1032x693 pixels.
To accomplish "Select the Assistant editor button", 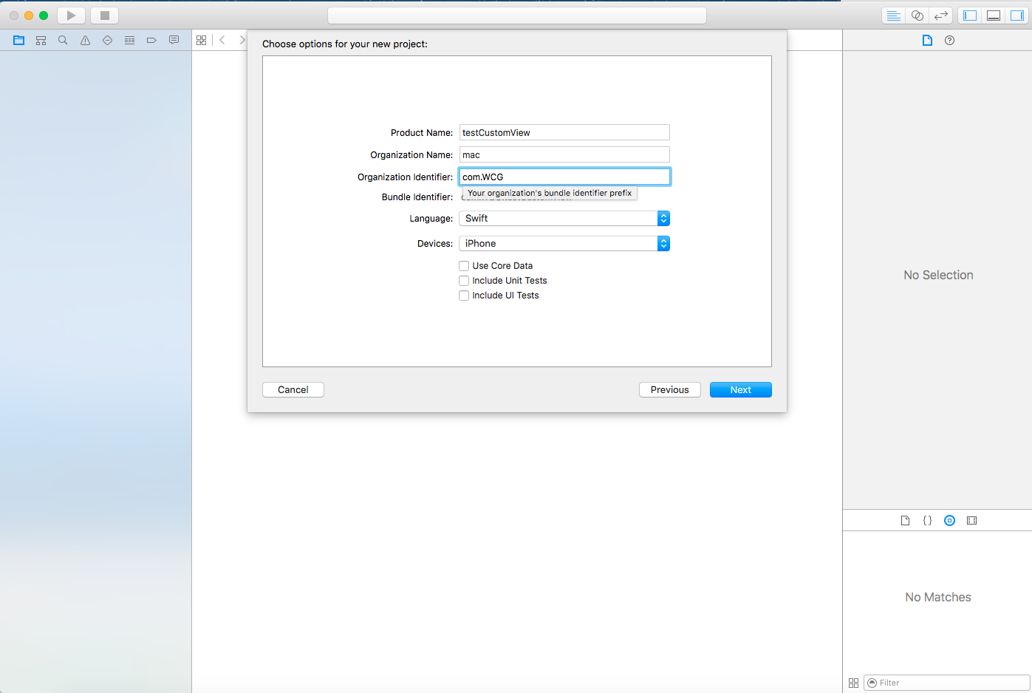I will [x=917, y=16].
